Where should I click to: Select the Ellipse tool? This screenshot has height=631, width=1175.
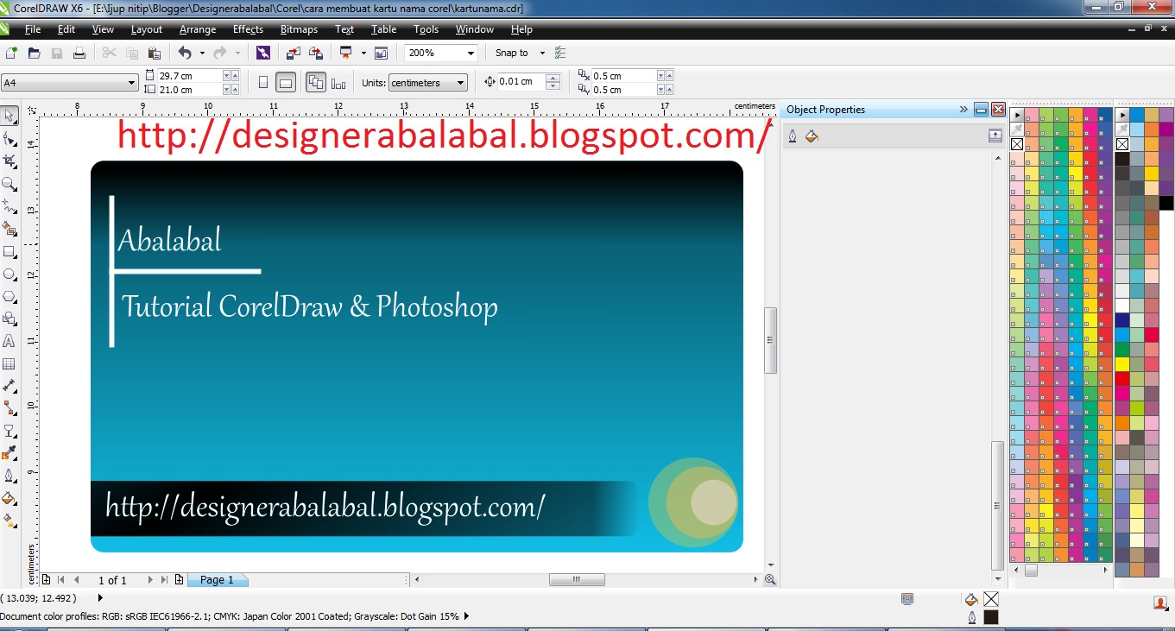pyautogui.click(x=9, y=274)
